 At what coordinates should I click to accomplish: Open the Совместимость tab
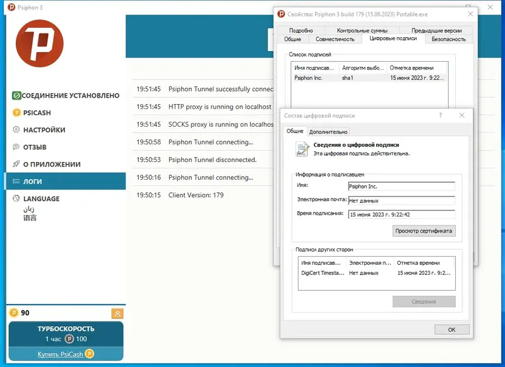click(335, 39)
